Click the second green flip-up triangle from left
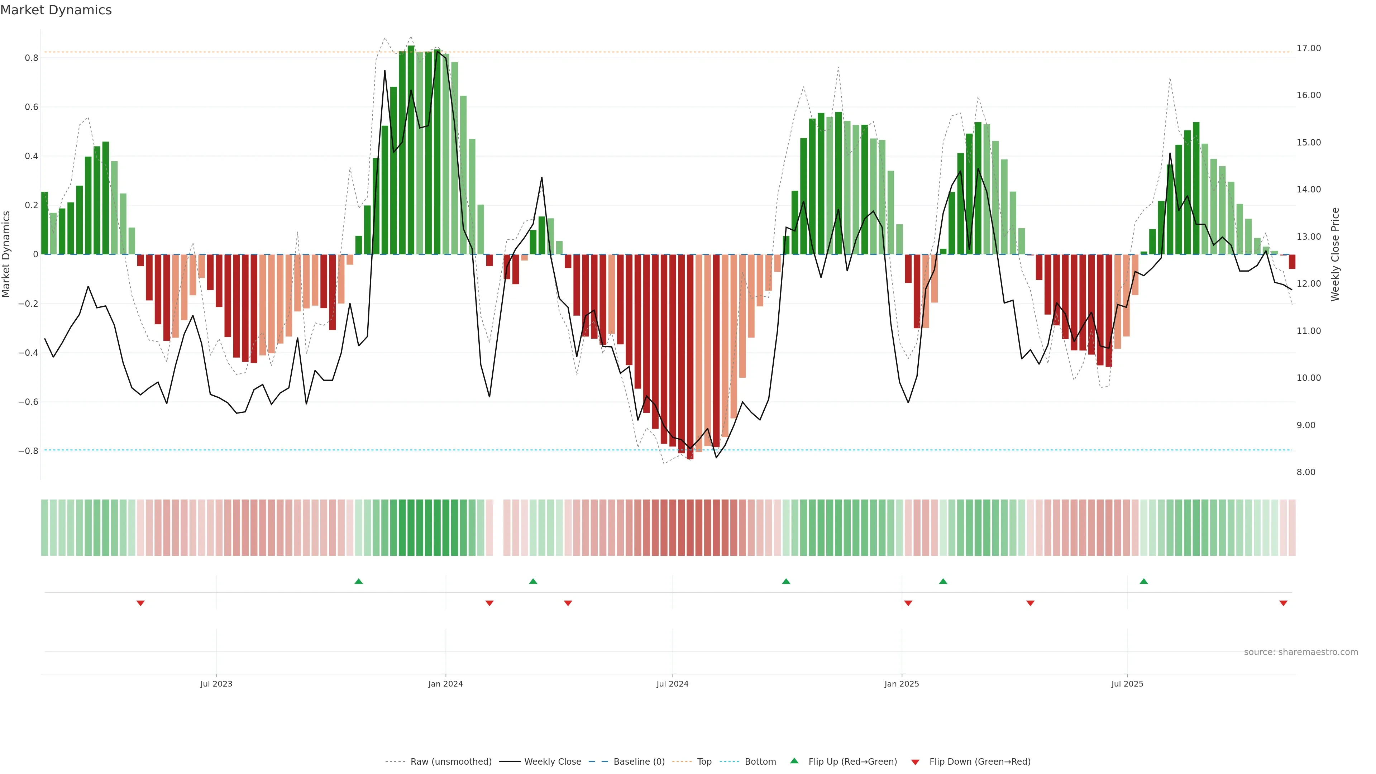Viewport: 1376px width, 774px height. pos(533,581)
